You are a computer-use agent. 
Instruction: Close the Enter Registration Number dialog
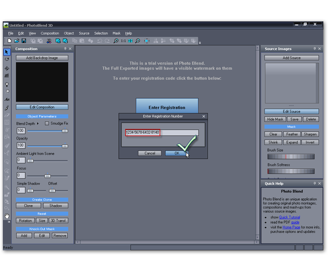(x=204, y=116)
